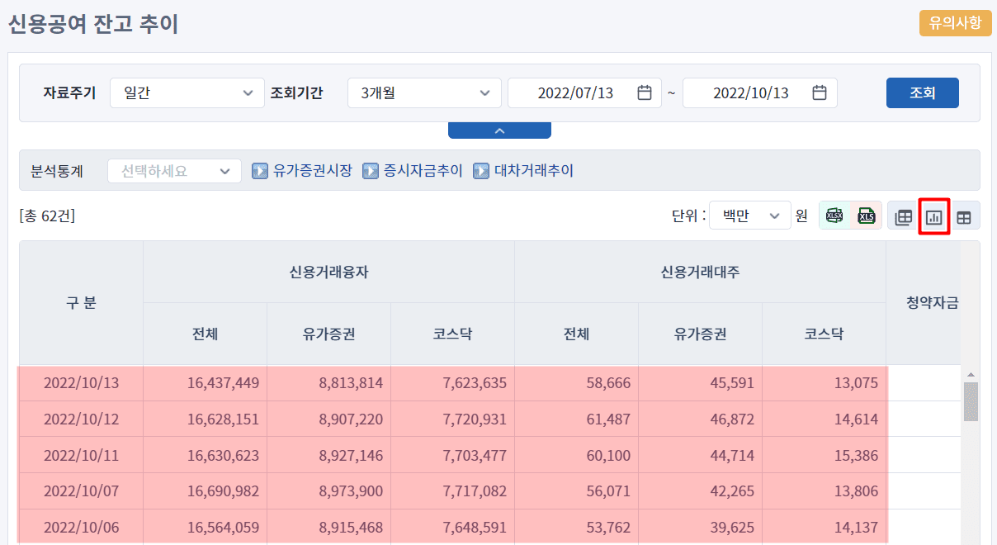Switch to the grid table view icon

coord(963,218)
